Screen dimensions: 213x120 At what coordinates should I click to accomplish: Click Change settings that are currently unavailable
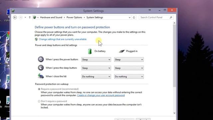pos(63,39)
